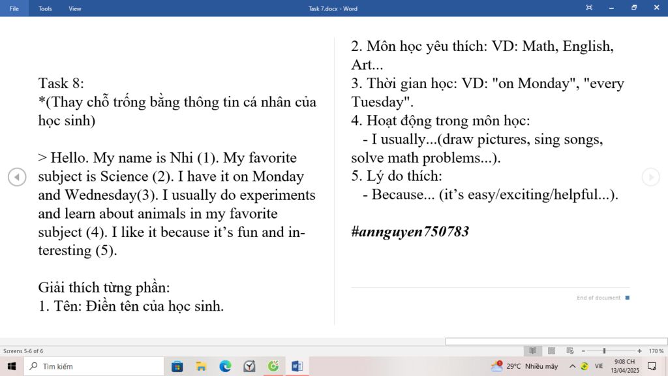The height and width of the screenshot is (376, 668).
Task: Switch to Read Mode view icon
Action: tap(532, 351)
